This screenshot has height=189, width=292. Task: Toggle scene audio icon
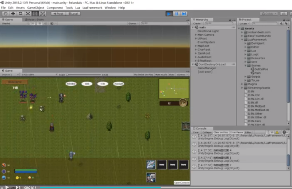[x=45, y=23]
